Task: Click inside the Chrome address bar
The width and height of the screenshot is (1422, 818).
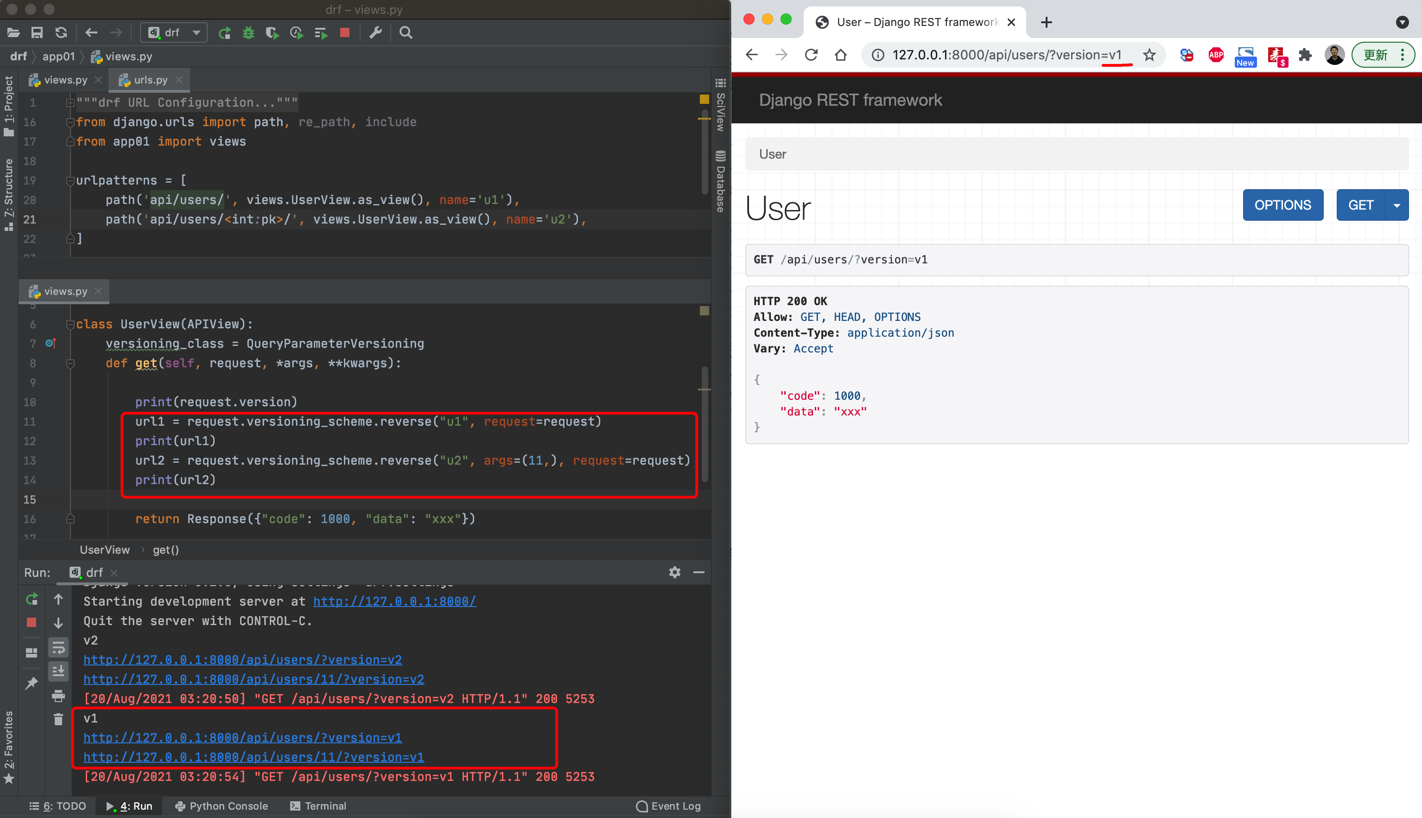Action: click(1005, 55)
